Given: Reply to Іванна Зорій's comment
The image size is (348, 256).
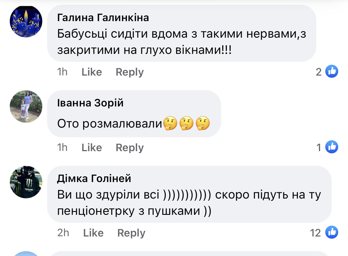Looking at the screenshot, I should click(130, 148).
